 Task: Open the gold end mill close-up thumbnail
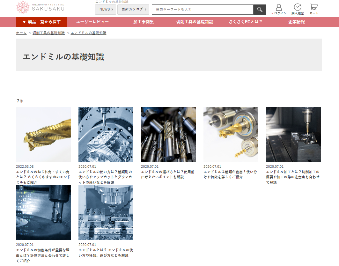(43, 134)
